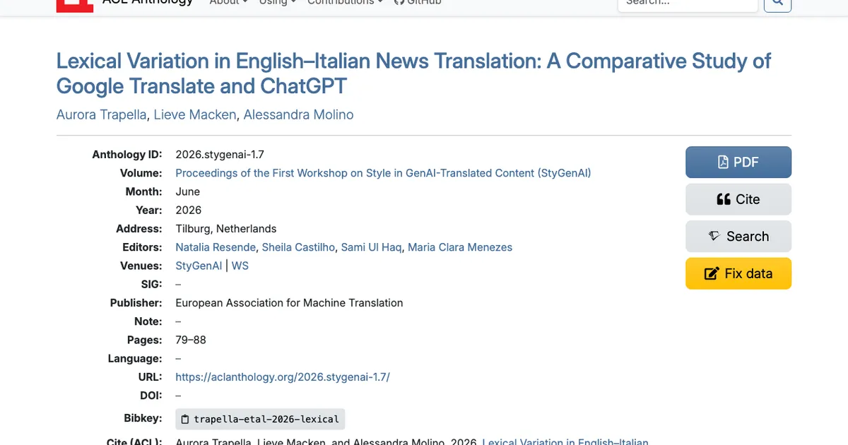Screen dimensions: 848x445
Task: Open author Alessandra Molino's page
Action: point(298,114)
